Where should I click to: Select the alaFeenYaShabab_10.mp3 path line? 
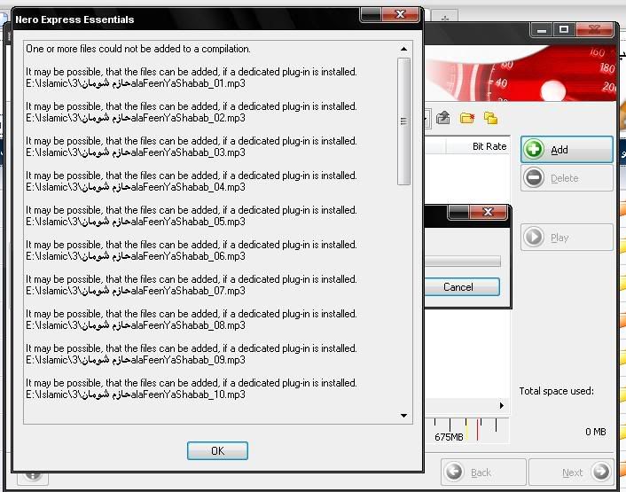pyautogui.click(x=136, y=394)
